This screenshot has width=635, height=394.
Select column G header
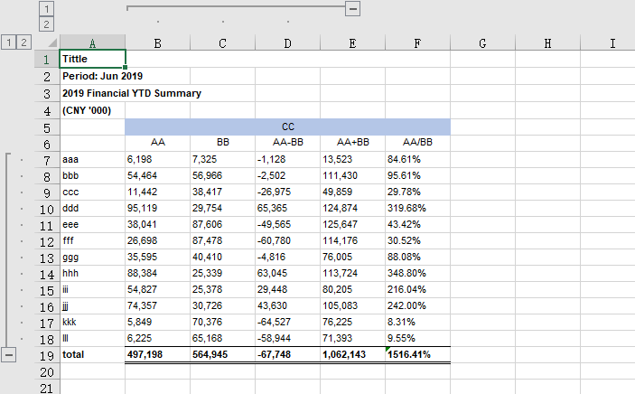[482, 43]
